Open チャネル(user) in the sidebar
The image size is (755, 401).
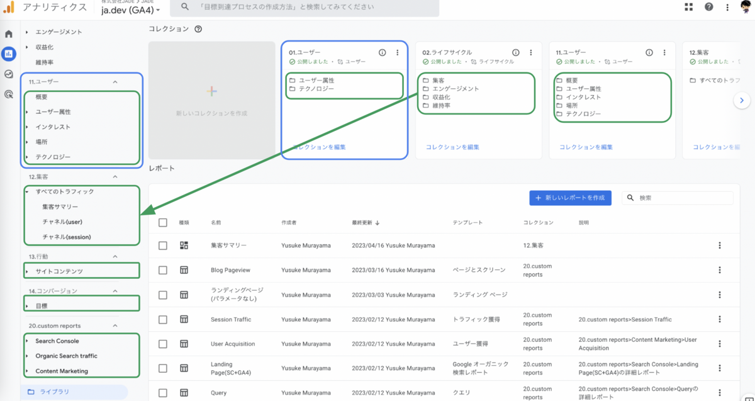coord(62,222)
